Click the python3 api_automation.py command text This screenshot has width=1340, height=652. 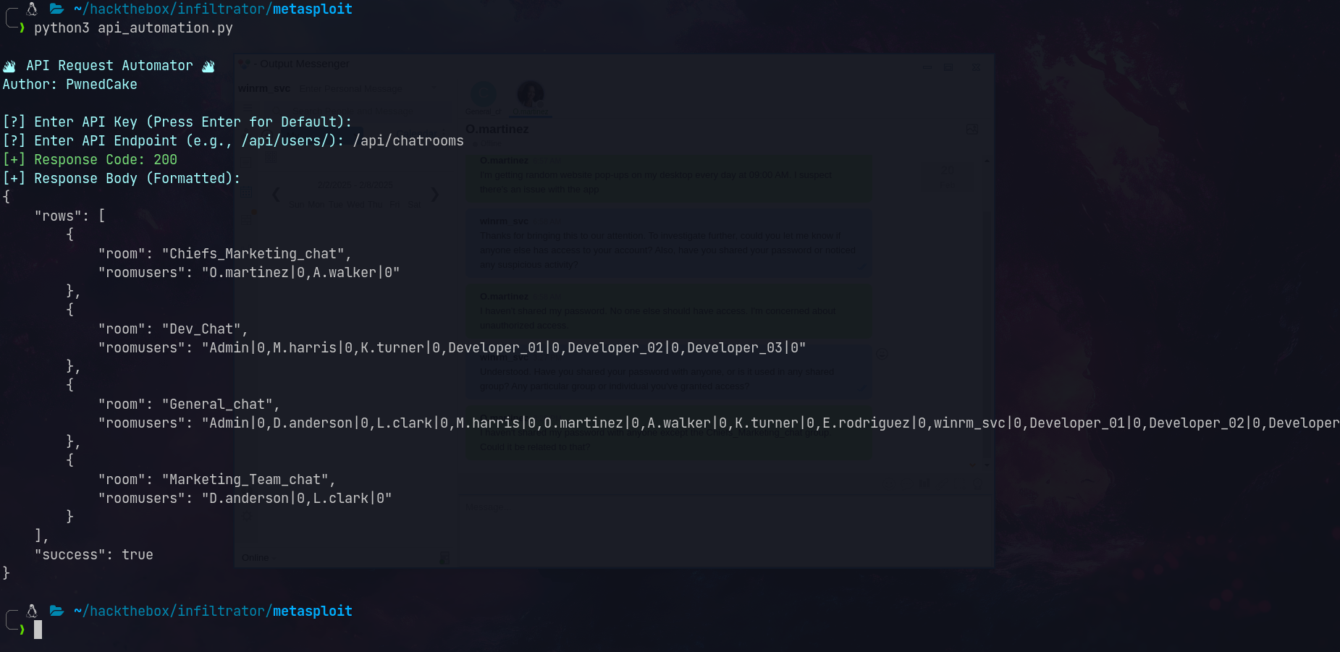point(133,28)
